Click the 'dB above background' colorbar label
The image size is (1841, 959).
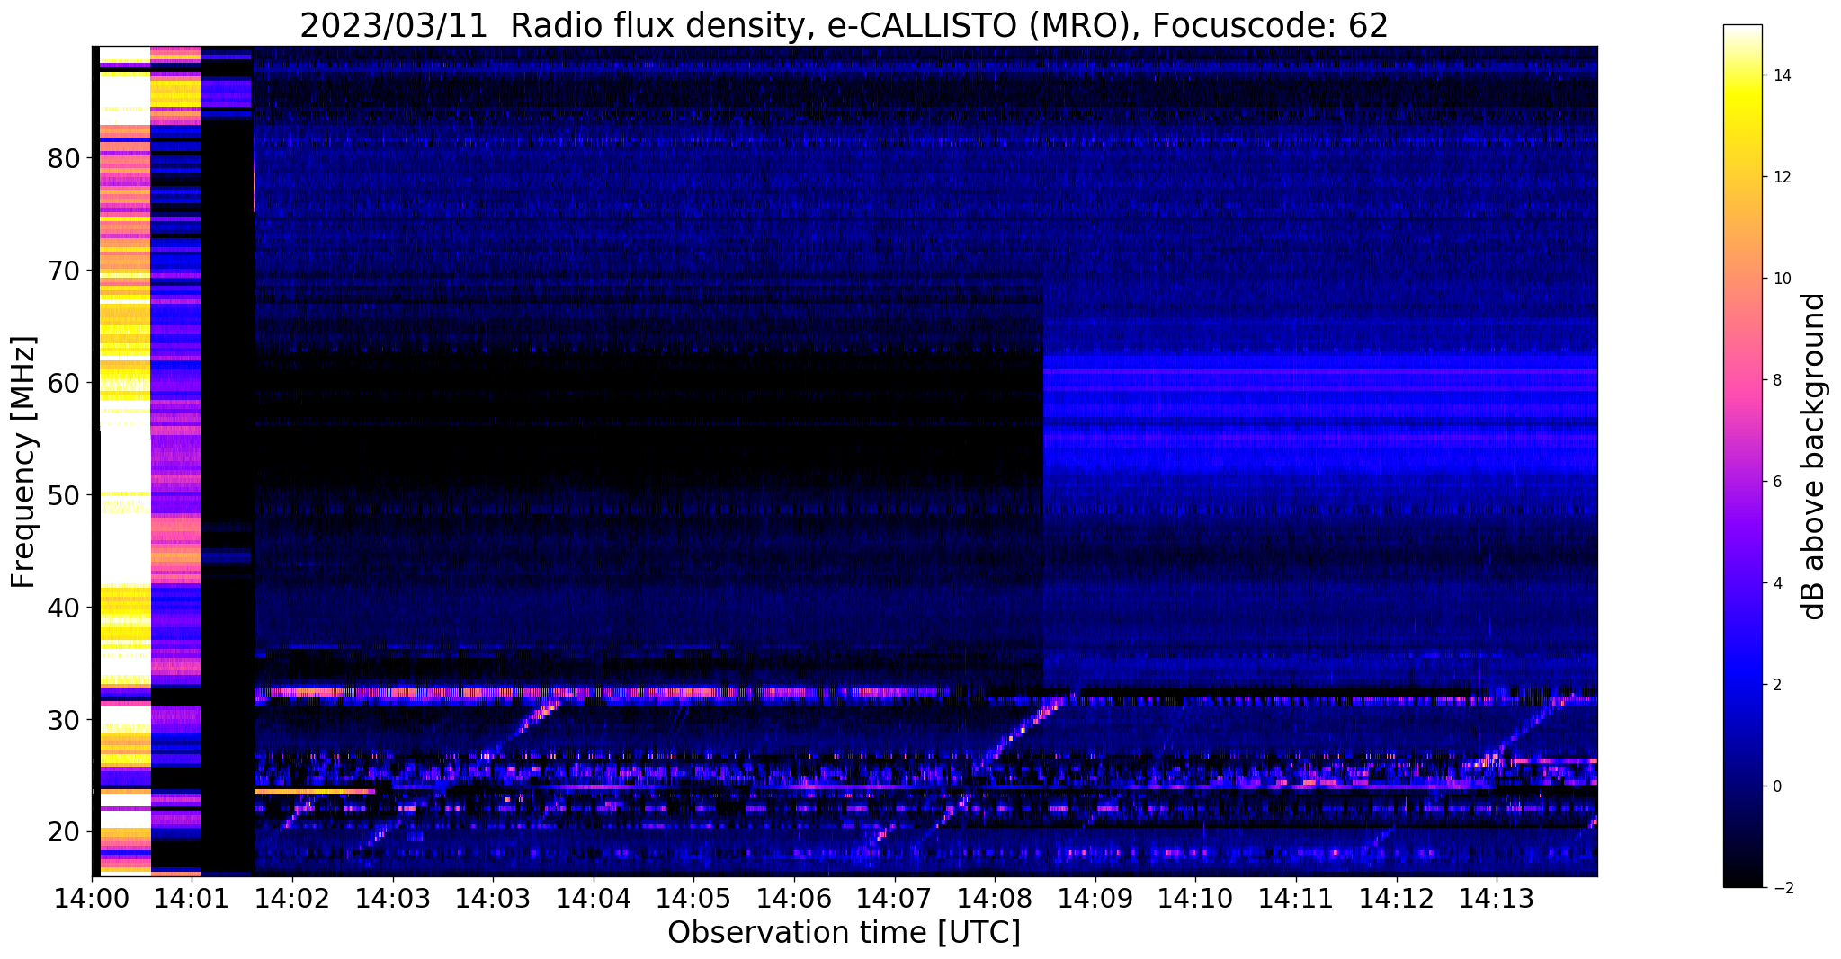1814,457
